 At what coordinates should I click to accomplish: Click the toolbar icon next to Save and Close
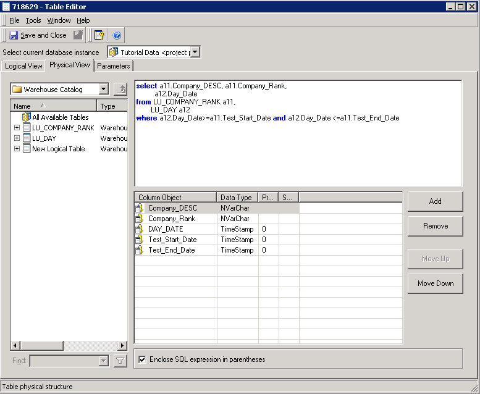pos(78,35)
